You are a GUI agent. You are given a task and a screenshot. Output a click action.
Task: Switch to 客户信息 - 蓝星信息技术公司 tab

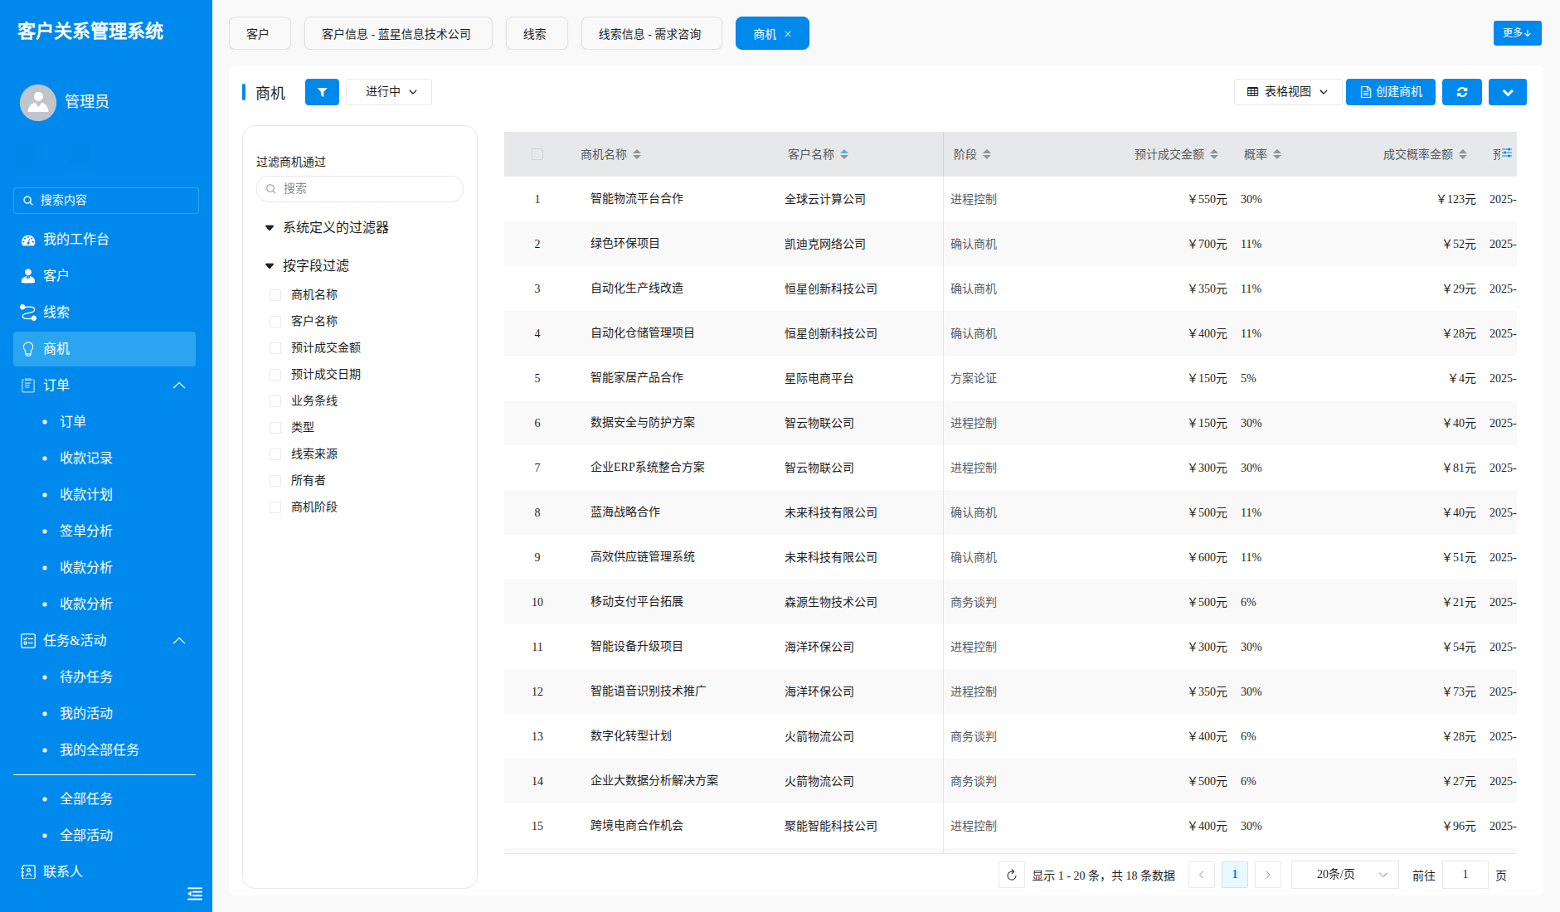tap(398, 33)
